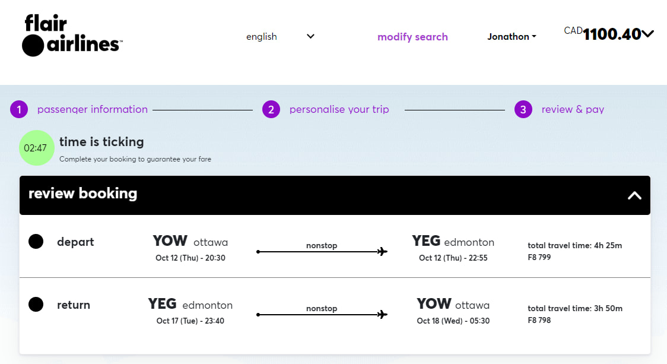Click the numbered circle for step 2
The width and height of the screenshot is (667, 364).
pyautogui.click(x=271, y=109)
